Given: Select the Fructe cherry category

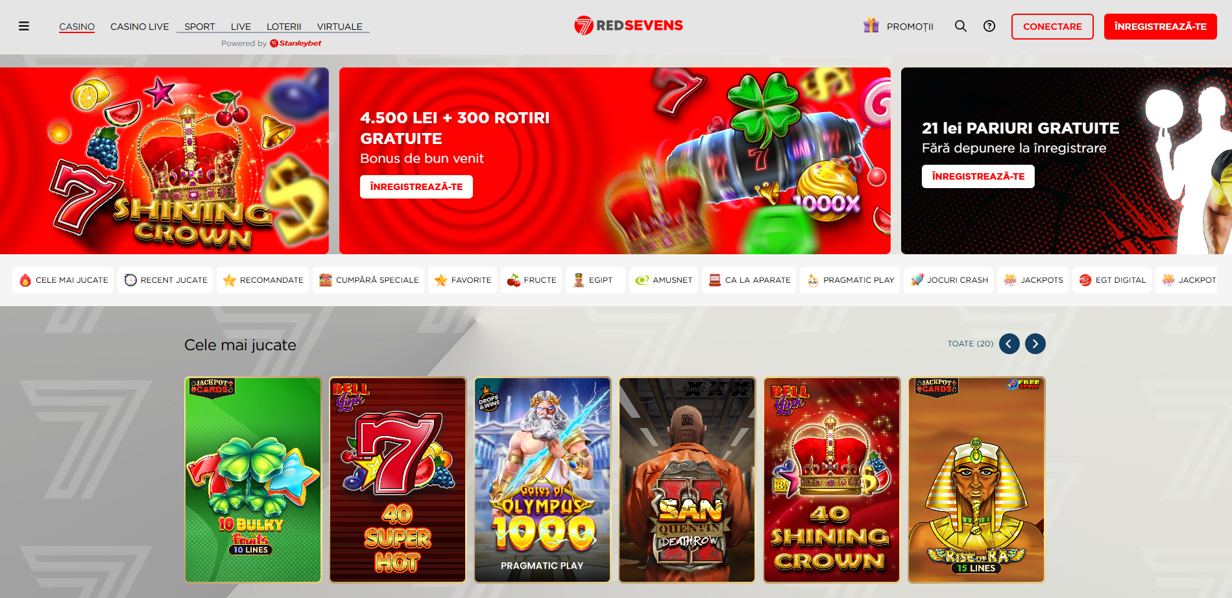Looking at the screenshot, I should point(531,280).
